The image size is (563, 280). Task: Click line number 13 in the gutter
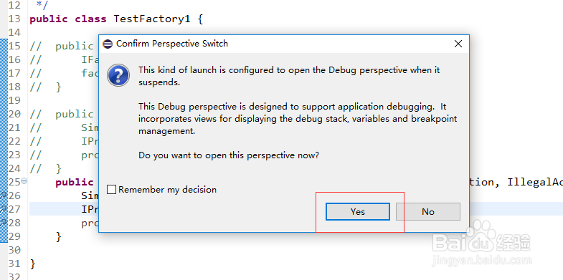point(14,19)
